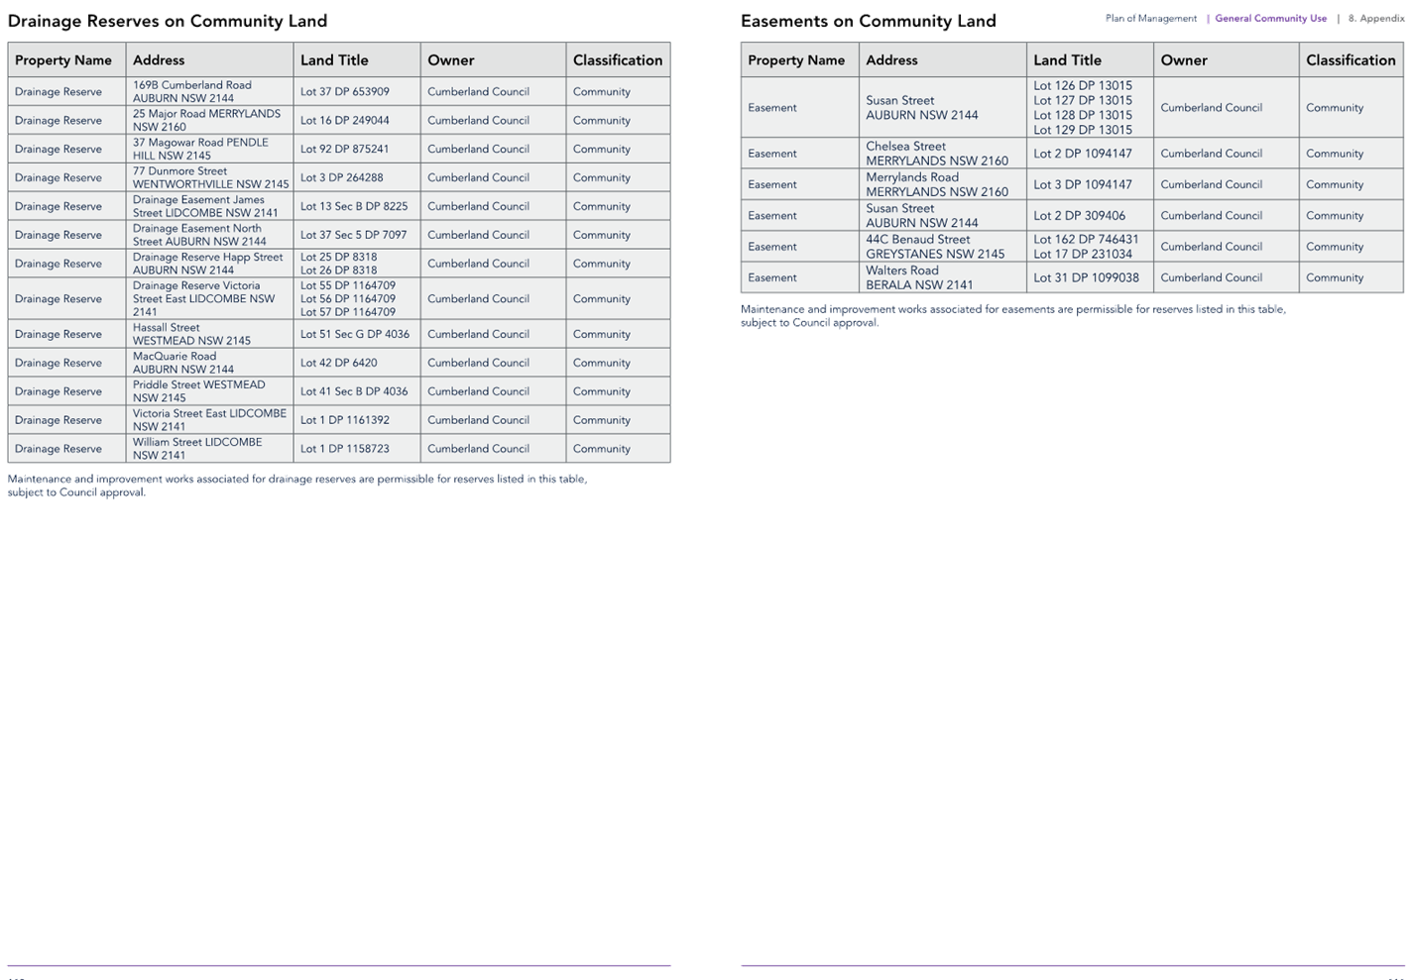1410x980 pixels.
Task: Select the 'Drainage Reserve Happ Street AUBURN' cell
Action: 209,264
